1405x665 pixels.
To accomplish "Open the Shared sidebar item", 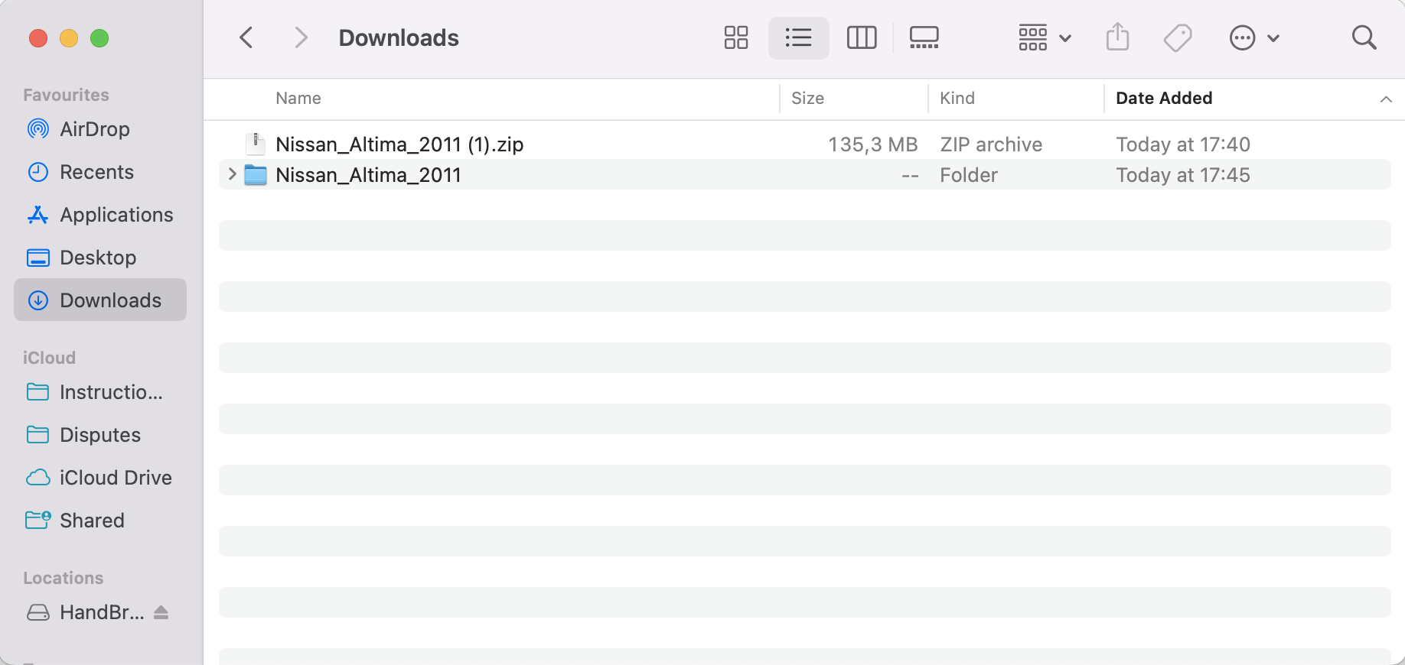I will click(100, 521).
